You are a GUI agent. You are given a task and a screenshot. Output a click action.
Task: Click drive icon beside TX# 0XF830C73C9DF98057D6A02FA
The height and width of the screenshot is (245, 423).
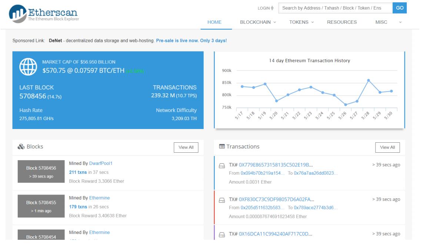pyautogui.click(x=222, y=200)
